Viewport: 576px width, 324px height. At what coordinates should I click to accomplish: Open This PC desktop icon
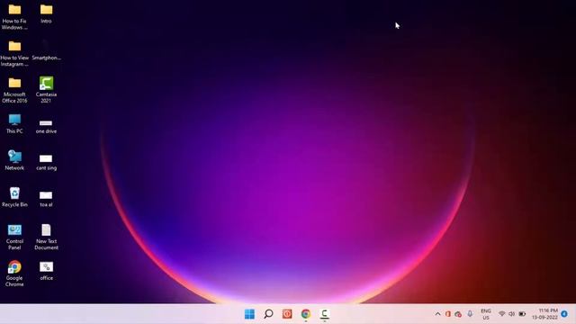(x=14, y=124)
